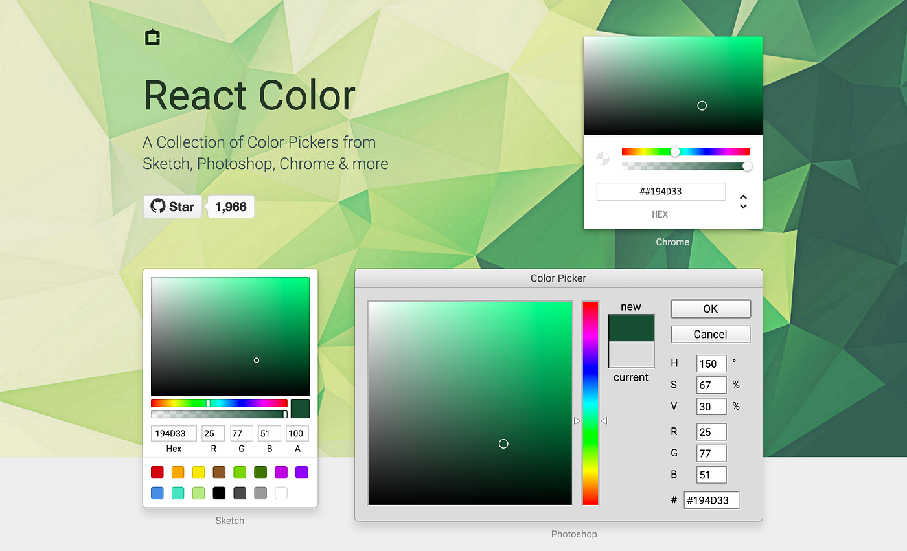Click the circular color cursor in Chrome saturation area
The width and height of the screenshot is (907, 551).
[x=702, y=105]
